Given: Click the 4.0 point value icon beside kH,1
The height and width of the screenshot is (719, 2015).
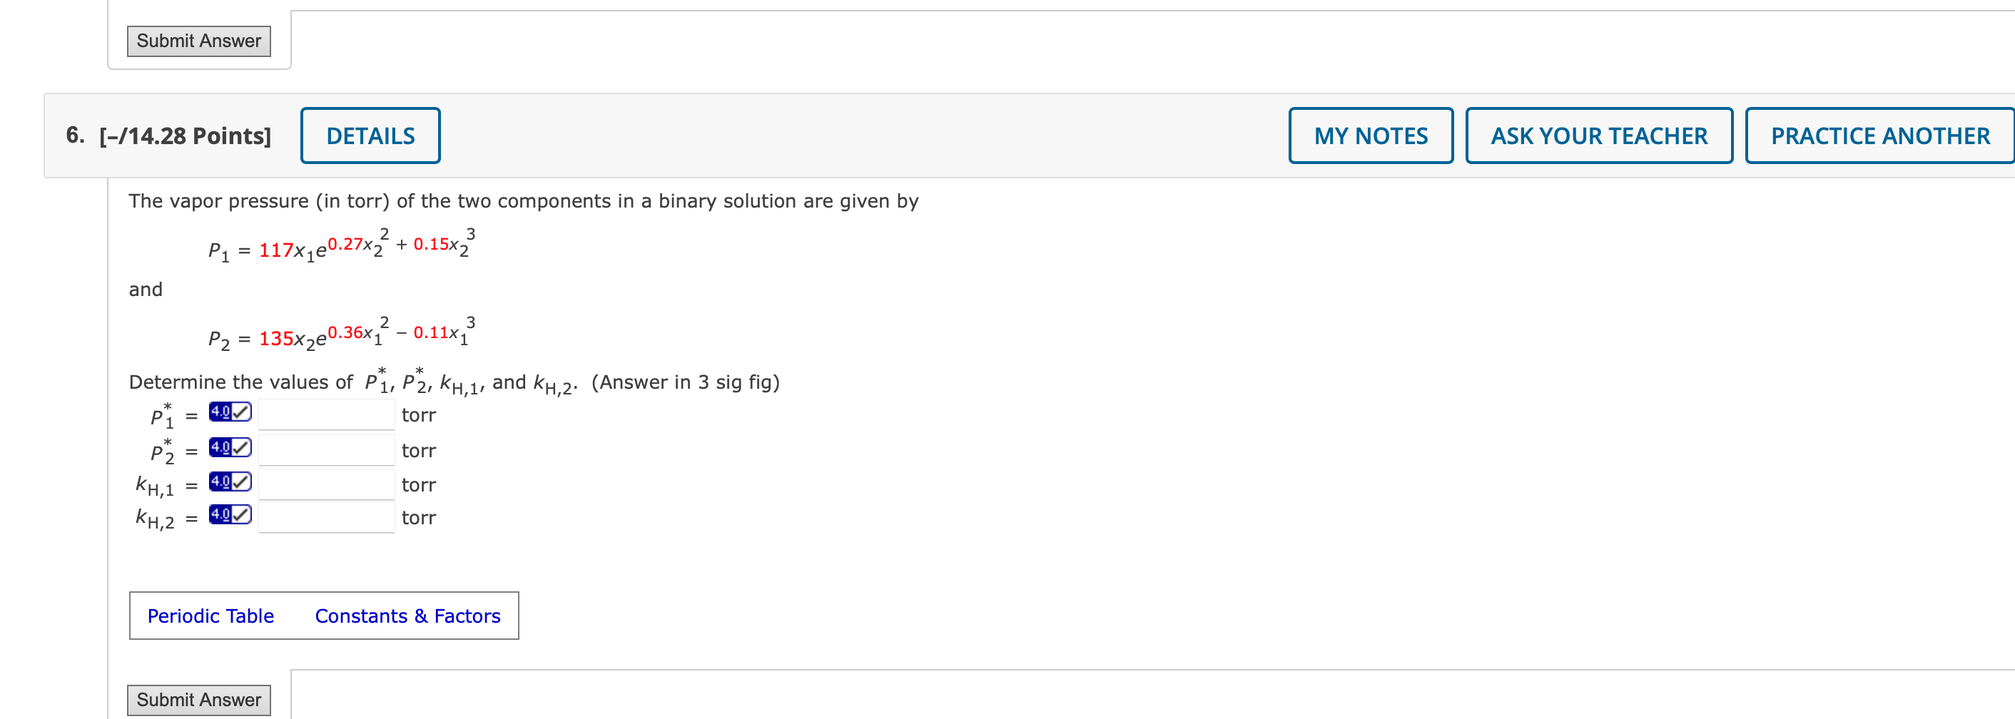Looking at the screenshot, I should coord(220,480).
